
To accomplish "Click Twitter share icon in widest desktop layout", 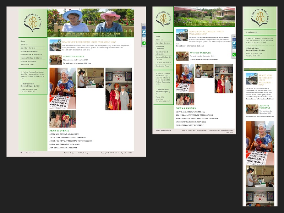I will coord(144,32).
